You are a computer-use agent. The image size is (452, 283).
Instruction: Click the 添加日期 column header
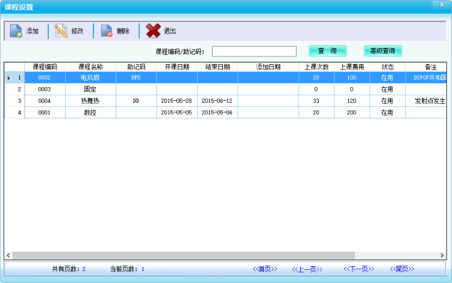click(x=268, y=67)
